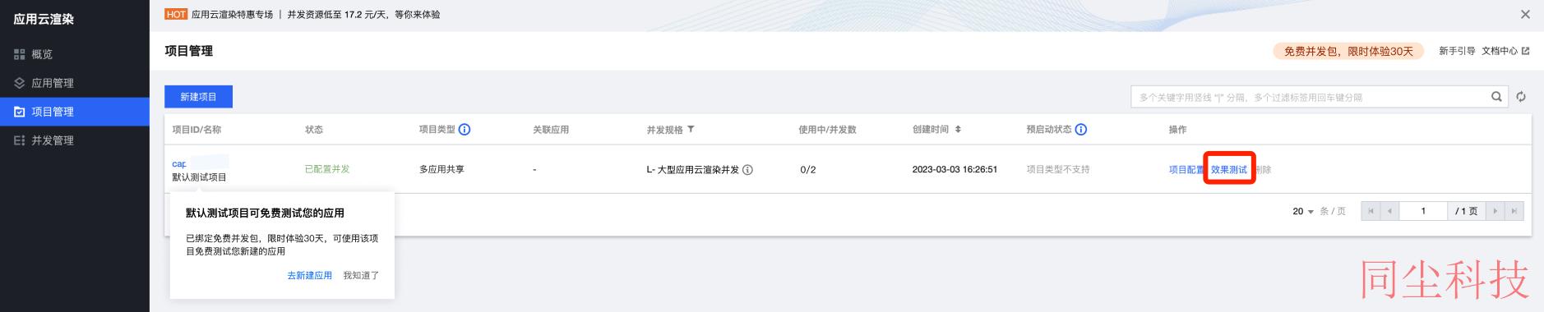Click the 效果测试 link
Viewport: 1544px width, 312px height.
[x=1229, y=170]
